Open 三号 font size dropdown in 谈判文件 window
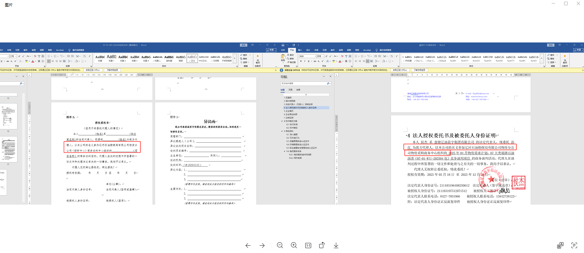This screenshot has height=253, width=584. (x=16, y=56)
